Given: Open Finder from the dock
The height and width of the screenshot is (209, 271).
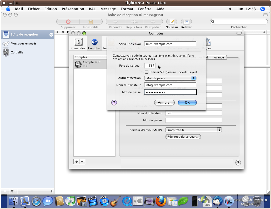Looking at the screenshot, I should coord(14,201).
